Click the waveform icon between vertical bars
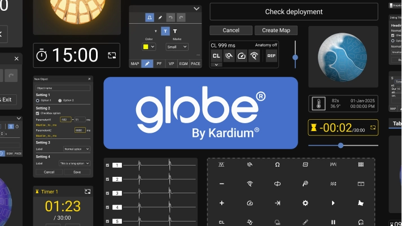The width and height of the screenshot is (402, 226). 333,164
